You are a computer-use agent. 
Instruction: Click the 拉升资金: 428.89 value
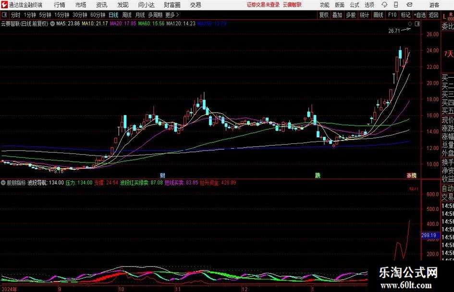(x=218, y=183)
